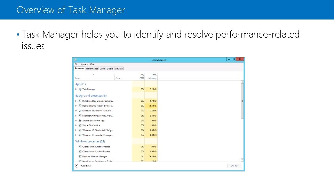Screen dimensions: 334x188
Task: Expand the Task Manager app row
Action: coord(76,89)
